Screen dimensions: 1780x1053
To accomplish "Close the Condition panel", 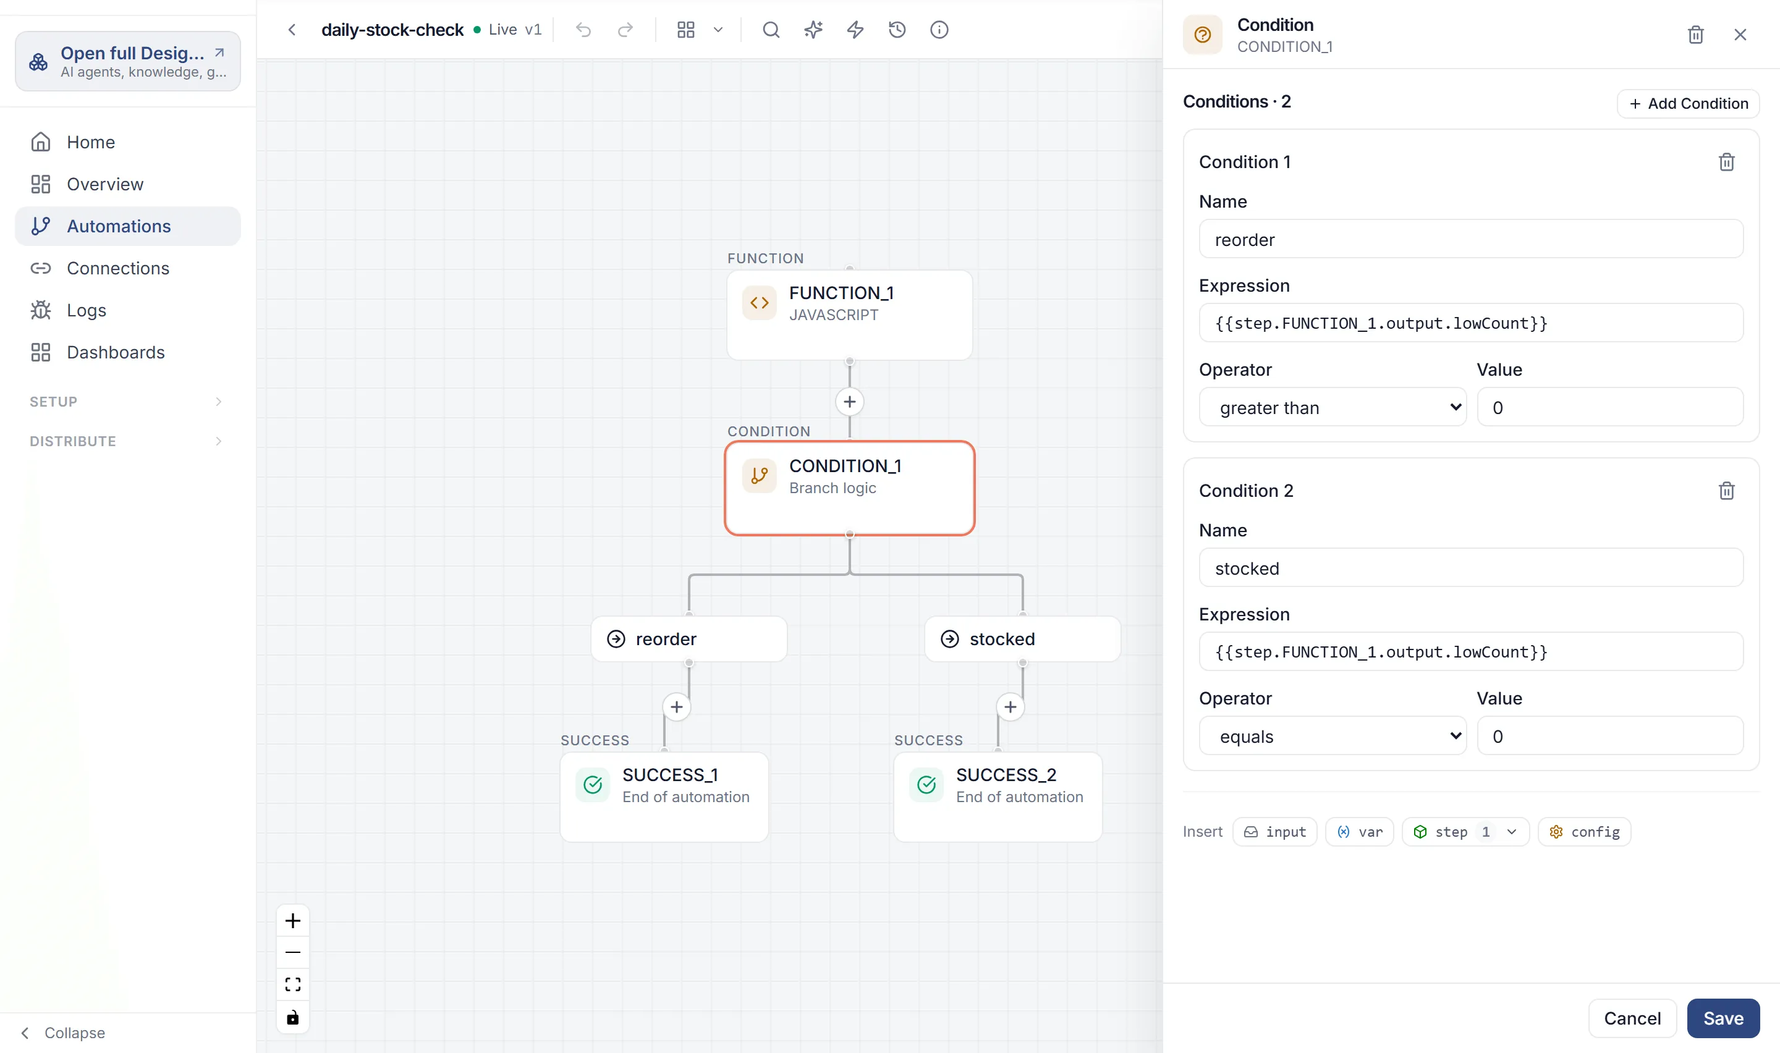I will coord(1740,35).
